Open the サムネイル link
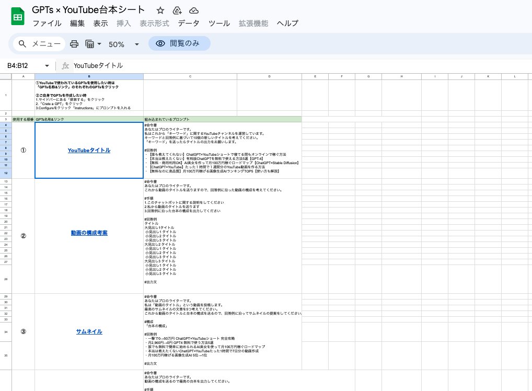This screenshot has width=532, height=391. click(x=89, y=331)
